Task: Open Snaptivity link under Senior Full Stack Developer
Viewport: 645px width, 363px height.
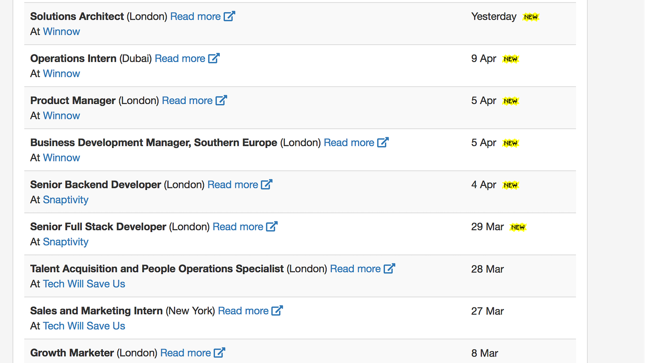Action: point(66,242)
